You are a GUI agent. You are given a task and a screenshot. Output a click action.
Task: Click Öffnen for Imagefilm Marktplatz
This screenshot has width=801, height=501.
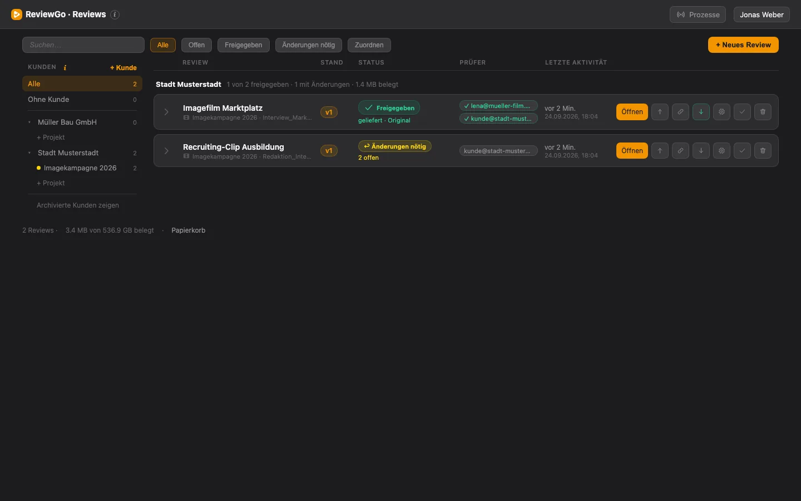tap(632, 112)
